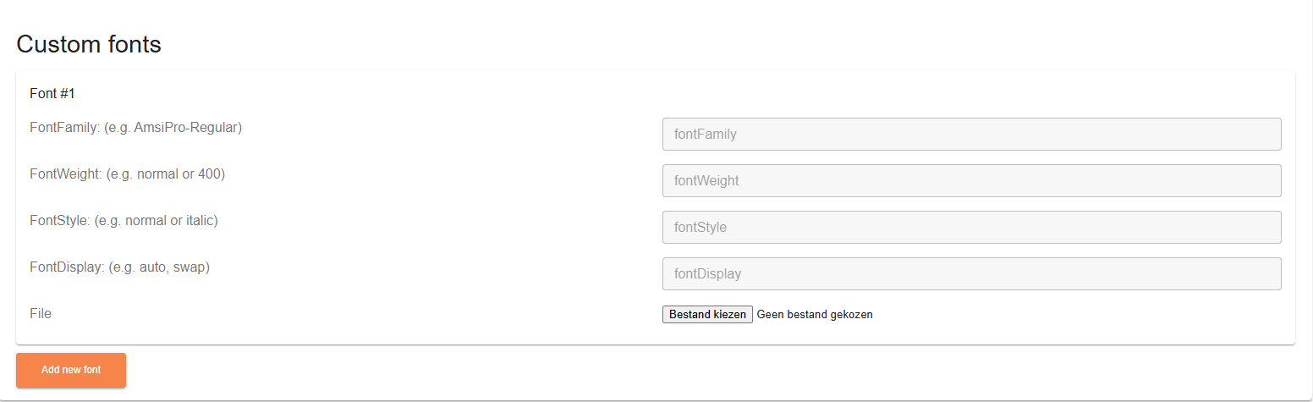Click the 'Geen bestand gekozen' text
Image resolution: width=1313 pixels, height=402 pixels.
point(815,315)
